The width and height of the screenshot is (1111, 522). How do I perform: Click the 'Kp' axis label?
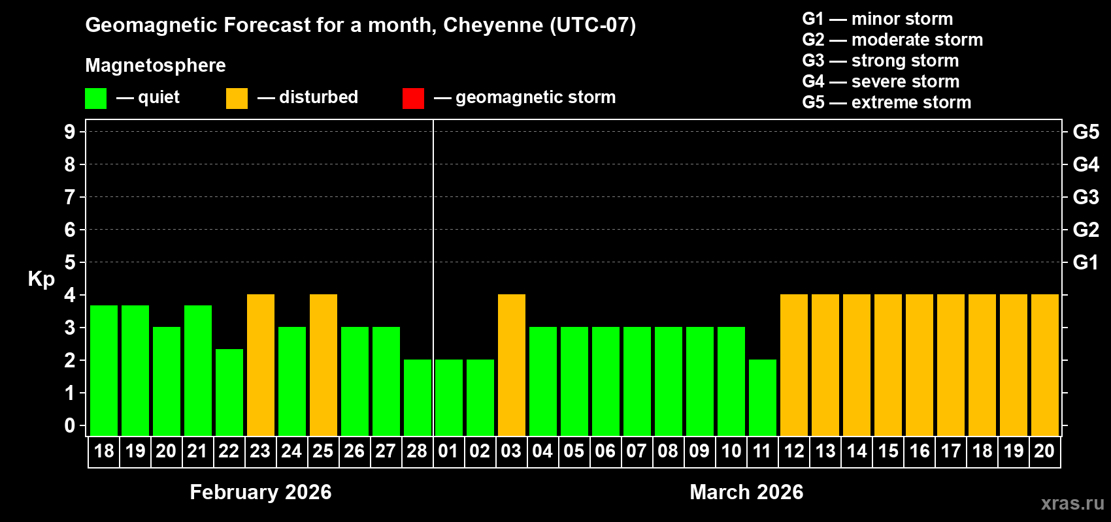pos(41,279)
